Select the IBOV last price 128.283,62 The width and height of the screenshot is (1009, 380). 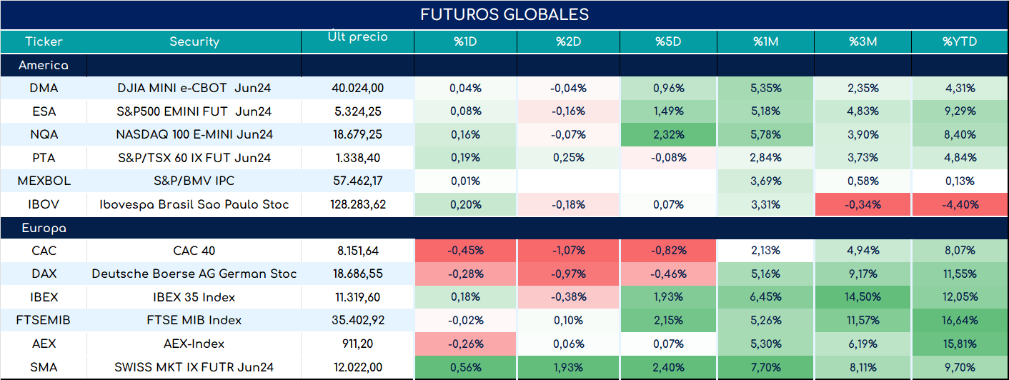point(357,204)
